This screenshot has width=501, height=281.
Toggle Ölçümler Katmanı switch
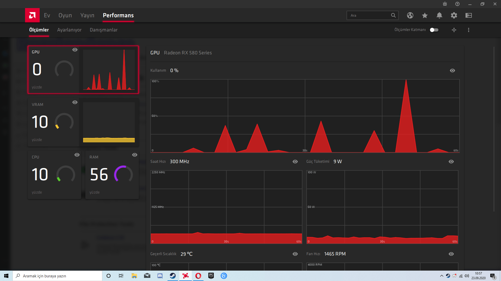[434, 30]
